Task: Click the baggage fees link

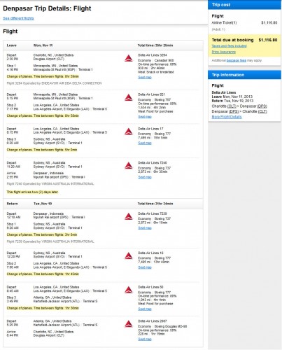Action: [237, 60]
